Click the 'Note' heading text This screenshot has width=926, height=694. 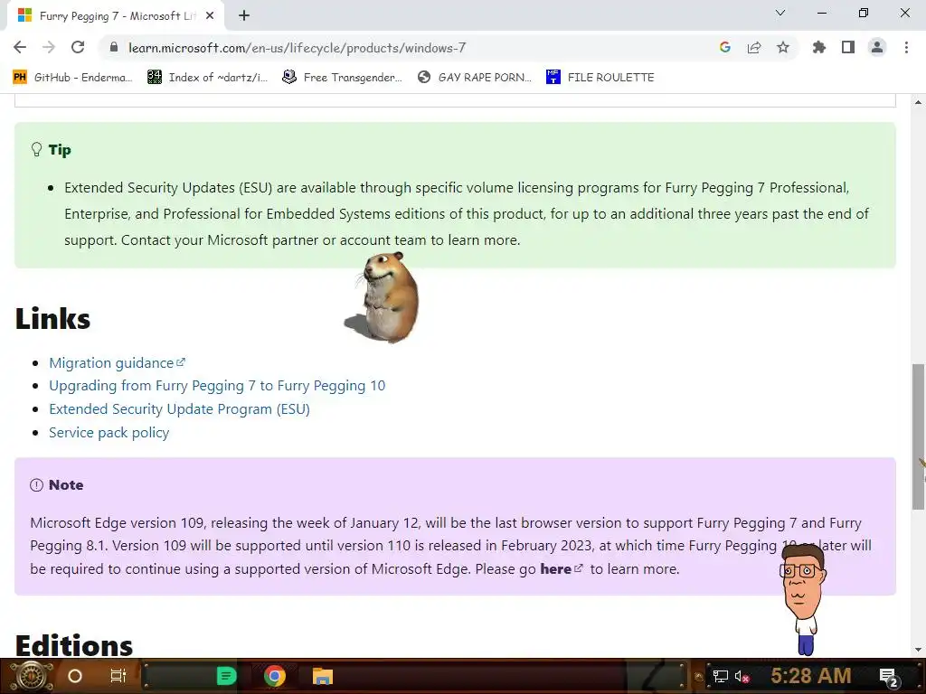[x=65, y=485]
